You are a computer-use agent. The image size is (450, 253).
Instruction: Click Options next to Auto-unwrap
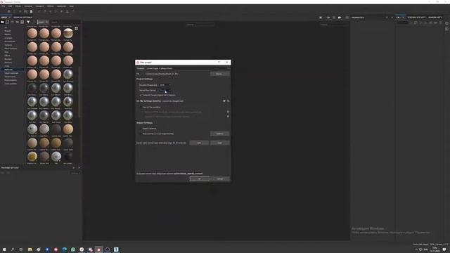(220, 134)
